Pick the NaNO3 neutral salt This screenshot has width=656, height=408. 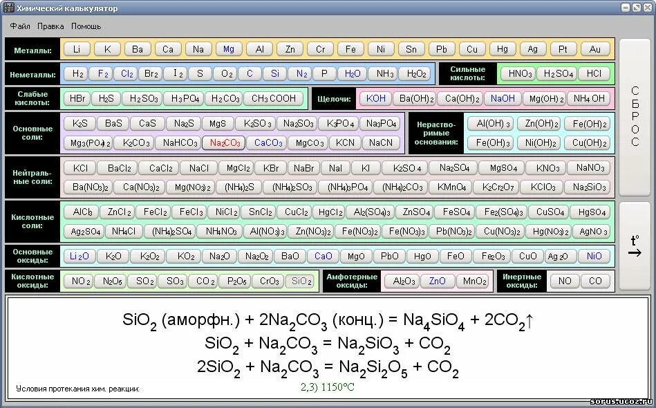[x=590, y=168]
